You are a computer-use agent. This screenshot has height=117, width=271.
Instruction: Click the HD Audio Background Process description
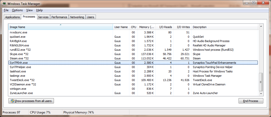[211, 41]
